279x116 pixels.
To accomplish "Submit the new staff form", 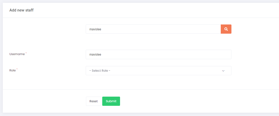I will pyautogui.click(x=111, y=101).
